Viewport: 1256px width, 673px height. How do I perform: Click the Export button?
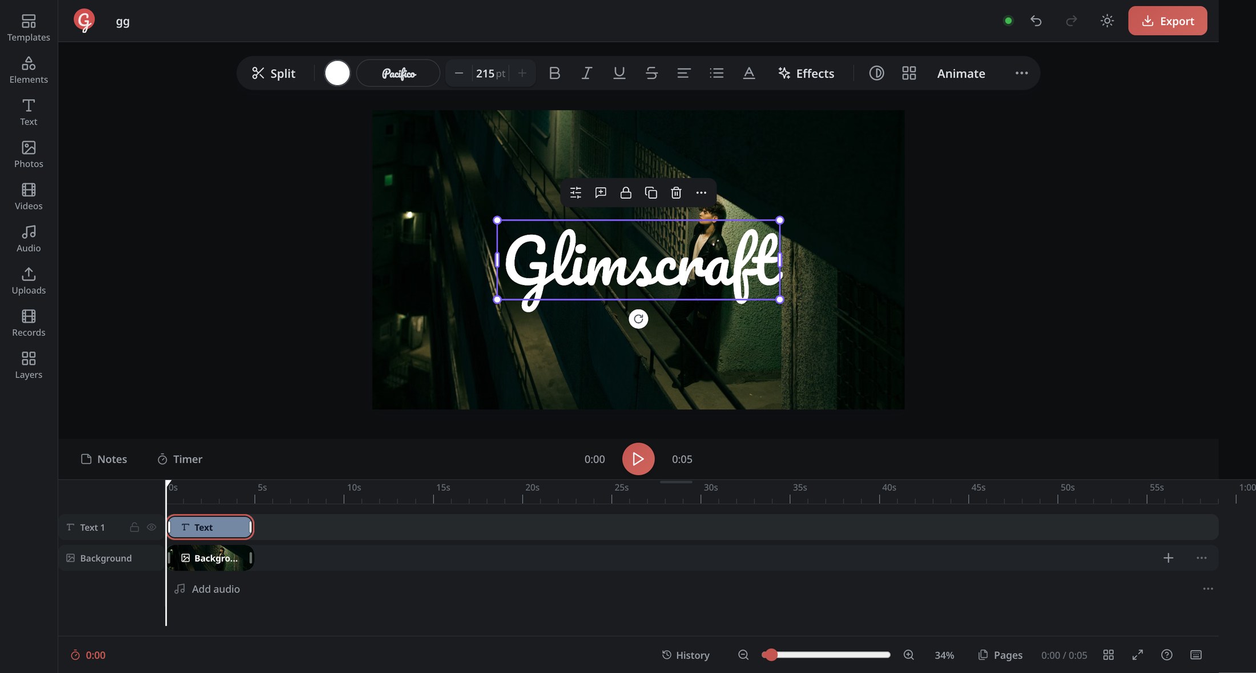point(1168,21)
